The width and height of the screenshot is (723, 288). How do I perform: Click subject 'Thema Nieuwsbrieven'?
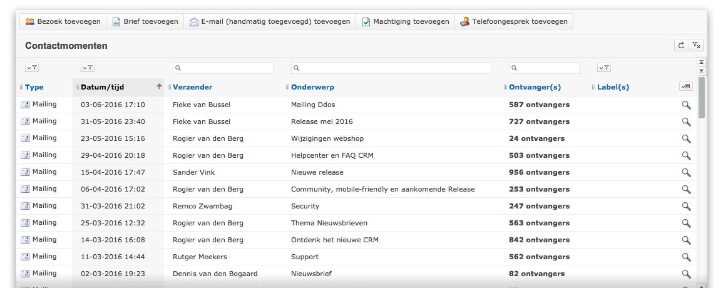pos(329,223)
